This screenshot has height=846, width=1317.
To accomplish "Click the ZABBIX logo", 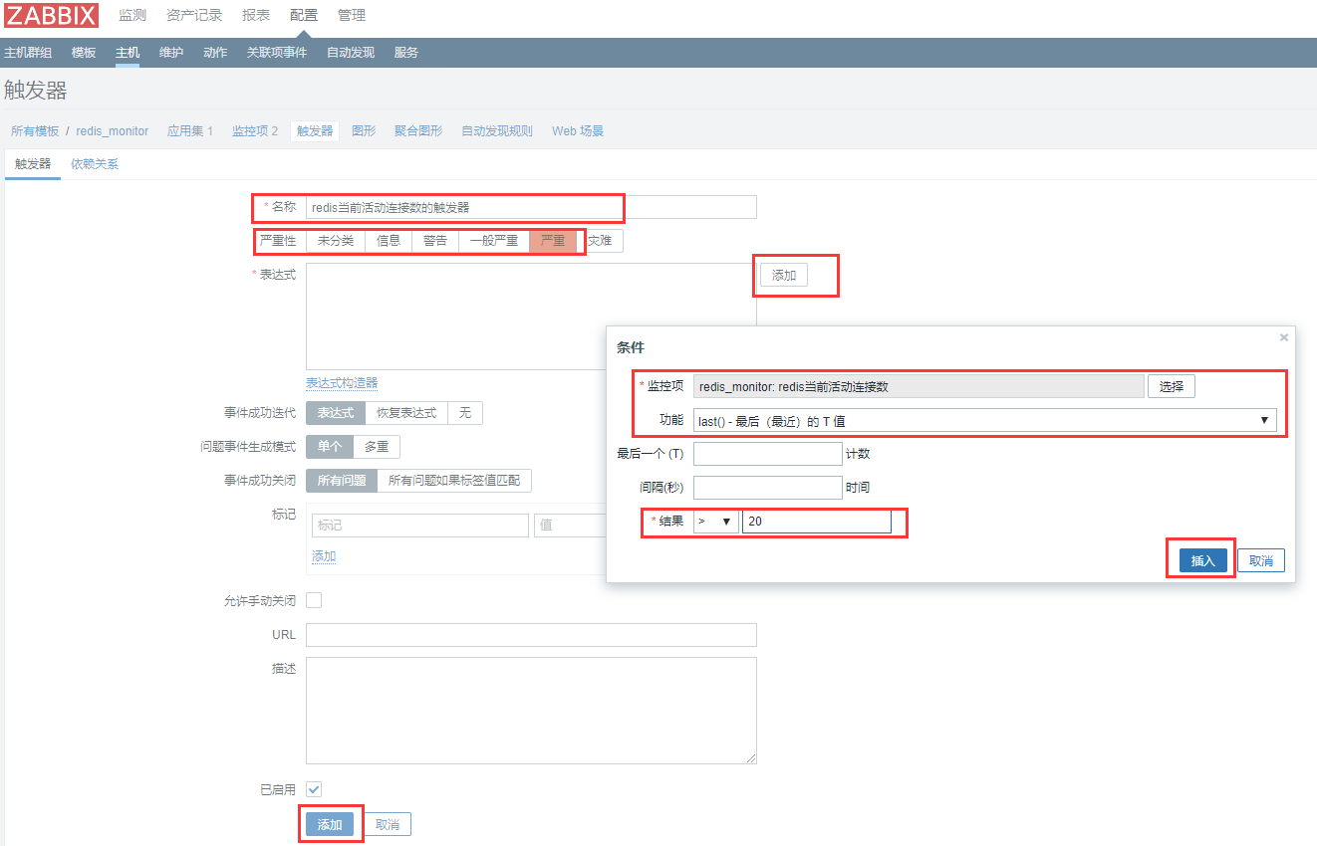I will 52,15.
